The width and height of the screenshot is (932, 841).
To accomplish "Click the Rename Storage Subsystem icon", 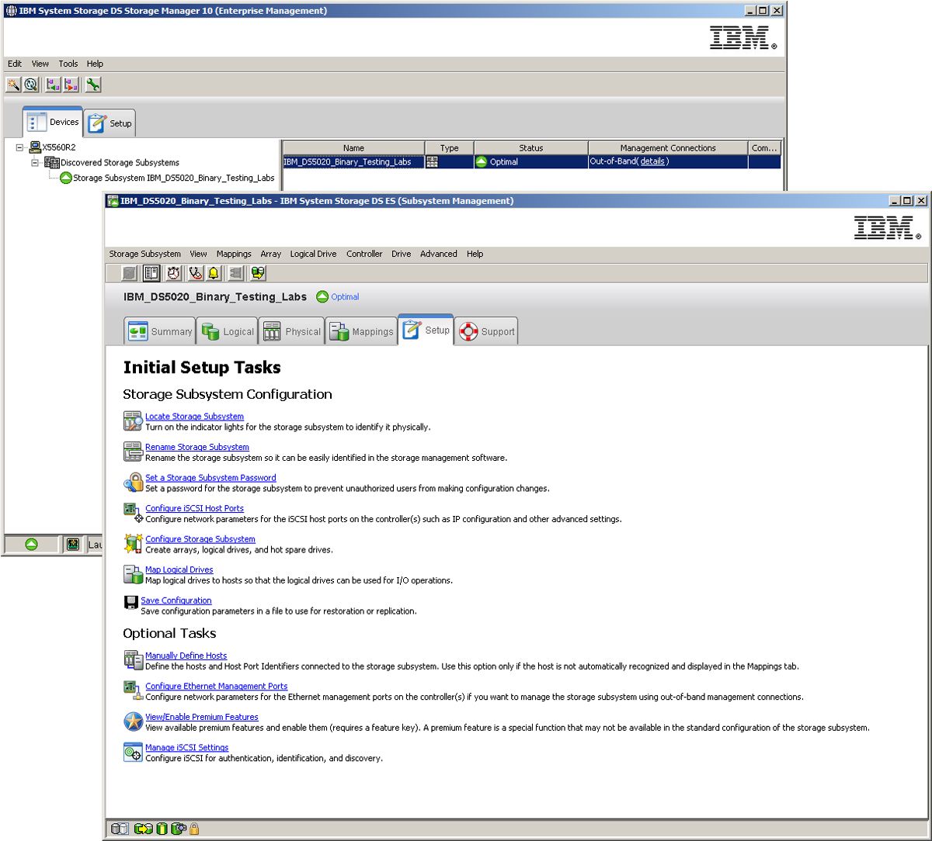I will pyautogui.click(x=133, y=452).
